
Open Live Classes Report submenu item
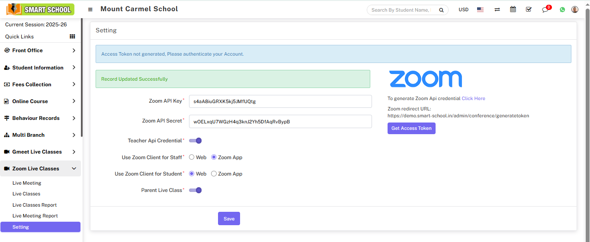[x=35, y=205]
